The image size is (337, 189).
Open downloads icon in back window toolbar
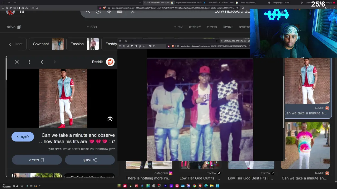pyautogui.click(x=27, y=8)
